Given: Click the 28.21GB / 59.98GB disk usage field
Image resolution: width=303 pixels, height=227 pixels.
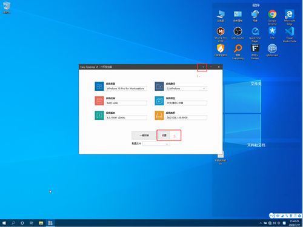Looking at the screenshot, I should [x=186, y=117].
